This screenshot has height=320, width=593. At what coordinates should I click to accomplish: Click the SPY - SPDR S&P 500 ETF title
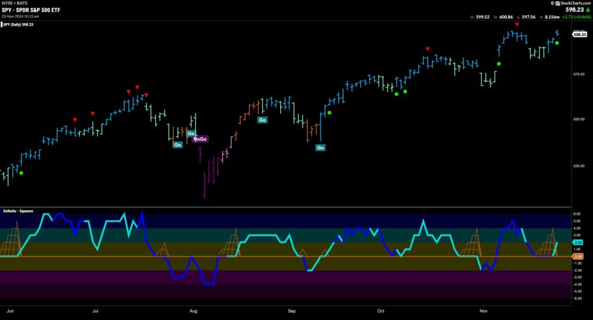pyautogui.click(x=31, y=10)
